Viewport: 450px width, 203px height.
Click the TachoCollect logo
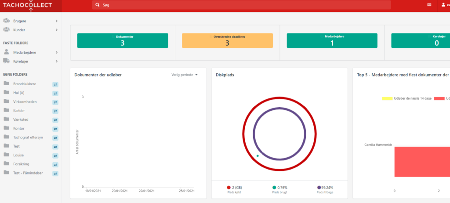[26, 5]
